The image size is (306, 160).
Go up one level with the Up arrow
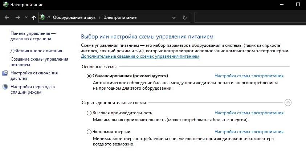34,17
